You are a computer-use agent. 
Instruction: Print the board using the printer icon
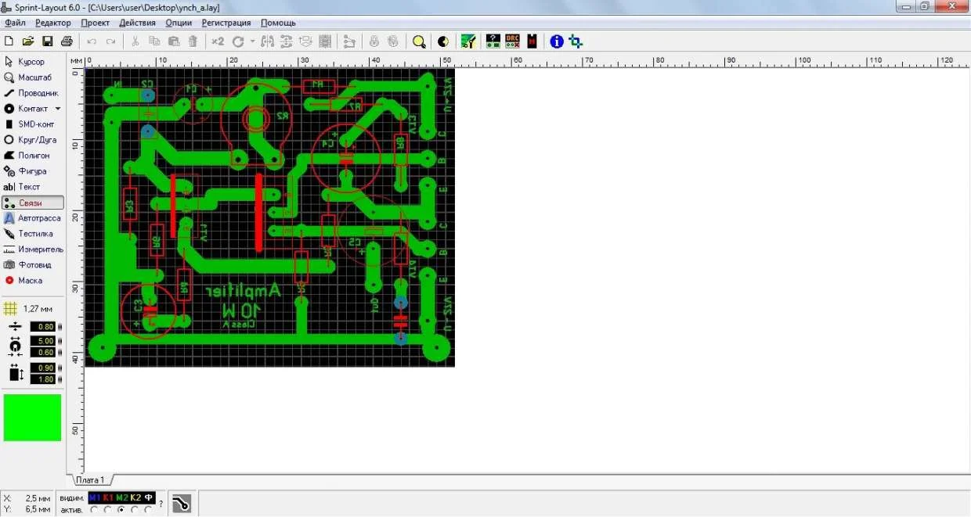click(x=67, y=41)
